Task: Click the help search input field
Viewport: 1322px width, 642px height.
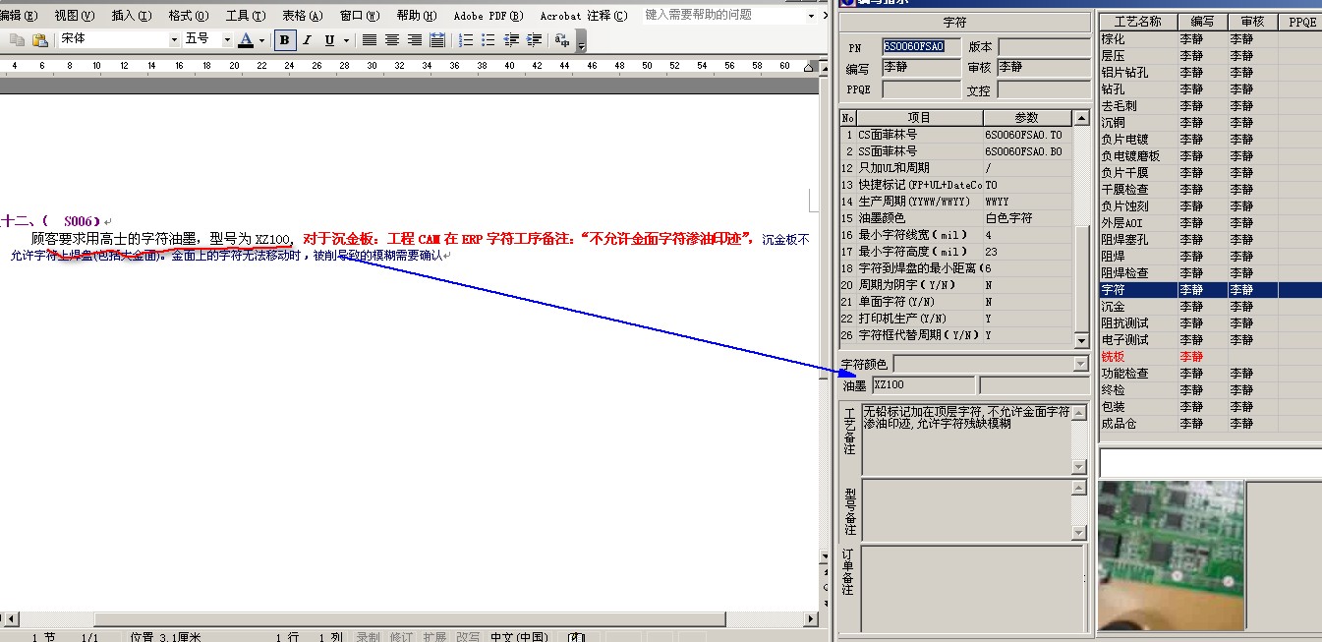Action: pos(723,15)
